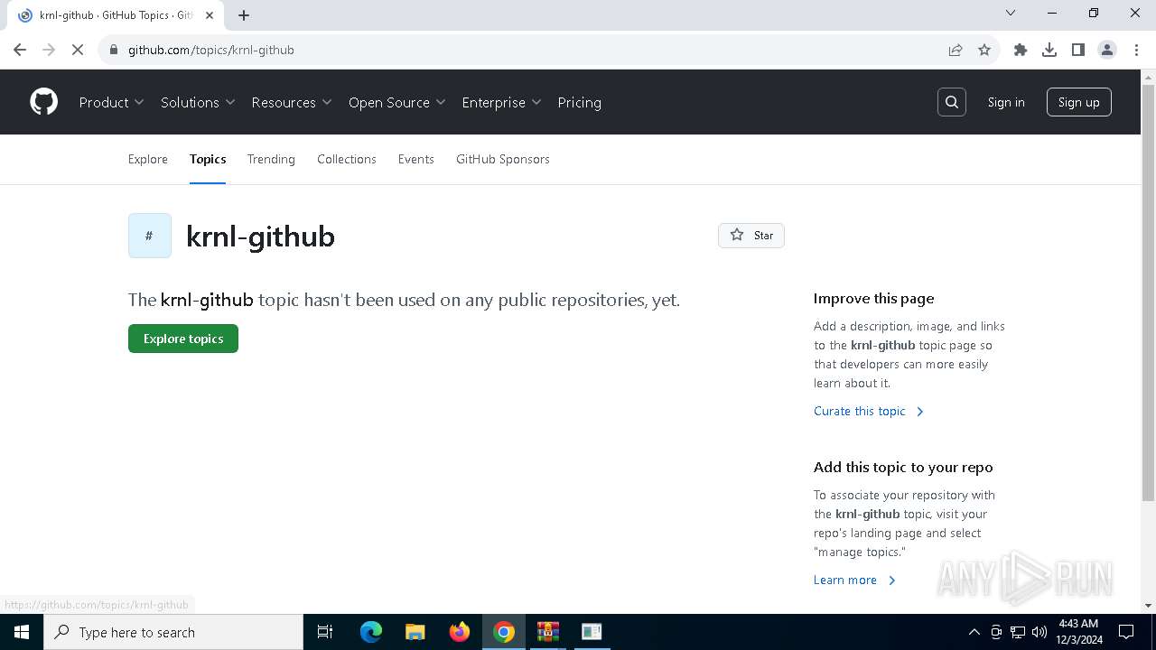Open a new tab with plus button
1156x650 pixels.
[x=244, y=15]
